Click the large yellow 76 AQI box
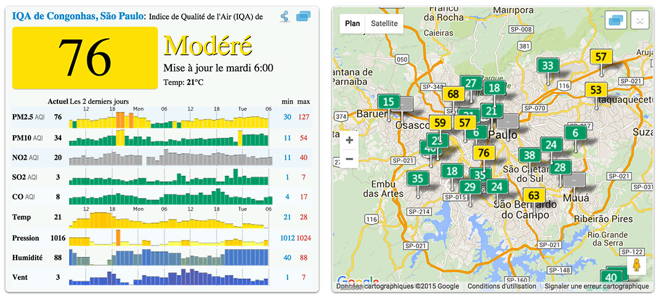Viewport: 659px width, 298px height. coord(85,57)
